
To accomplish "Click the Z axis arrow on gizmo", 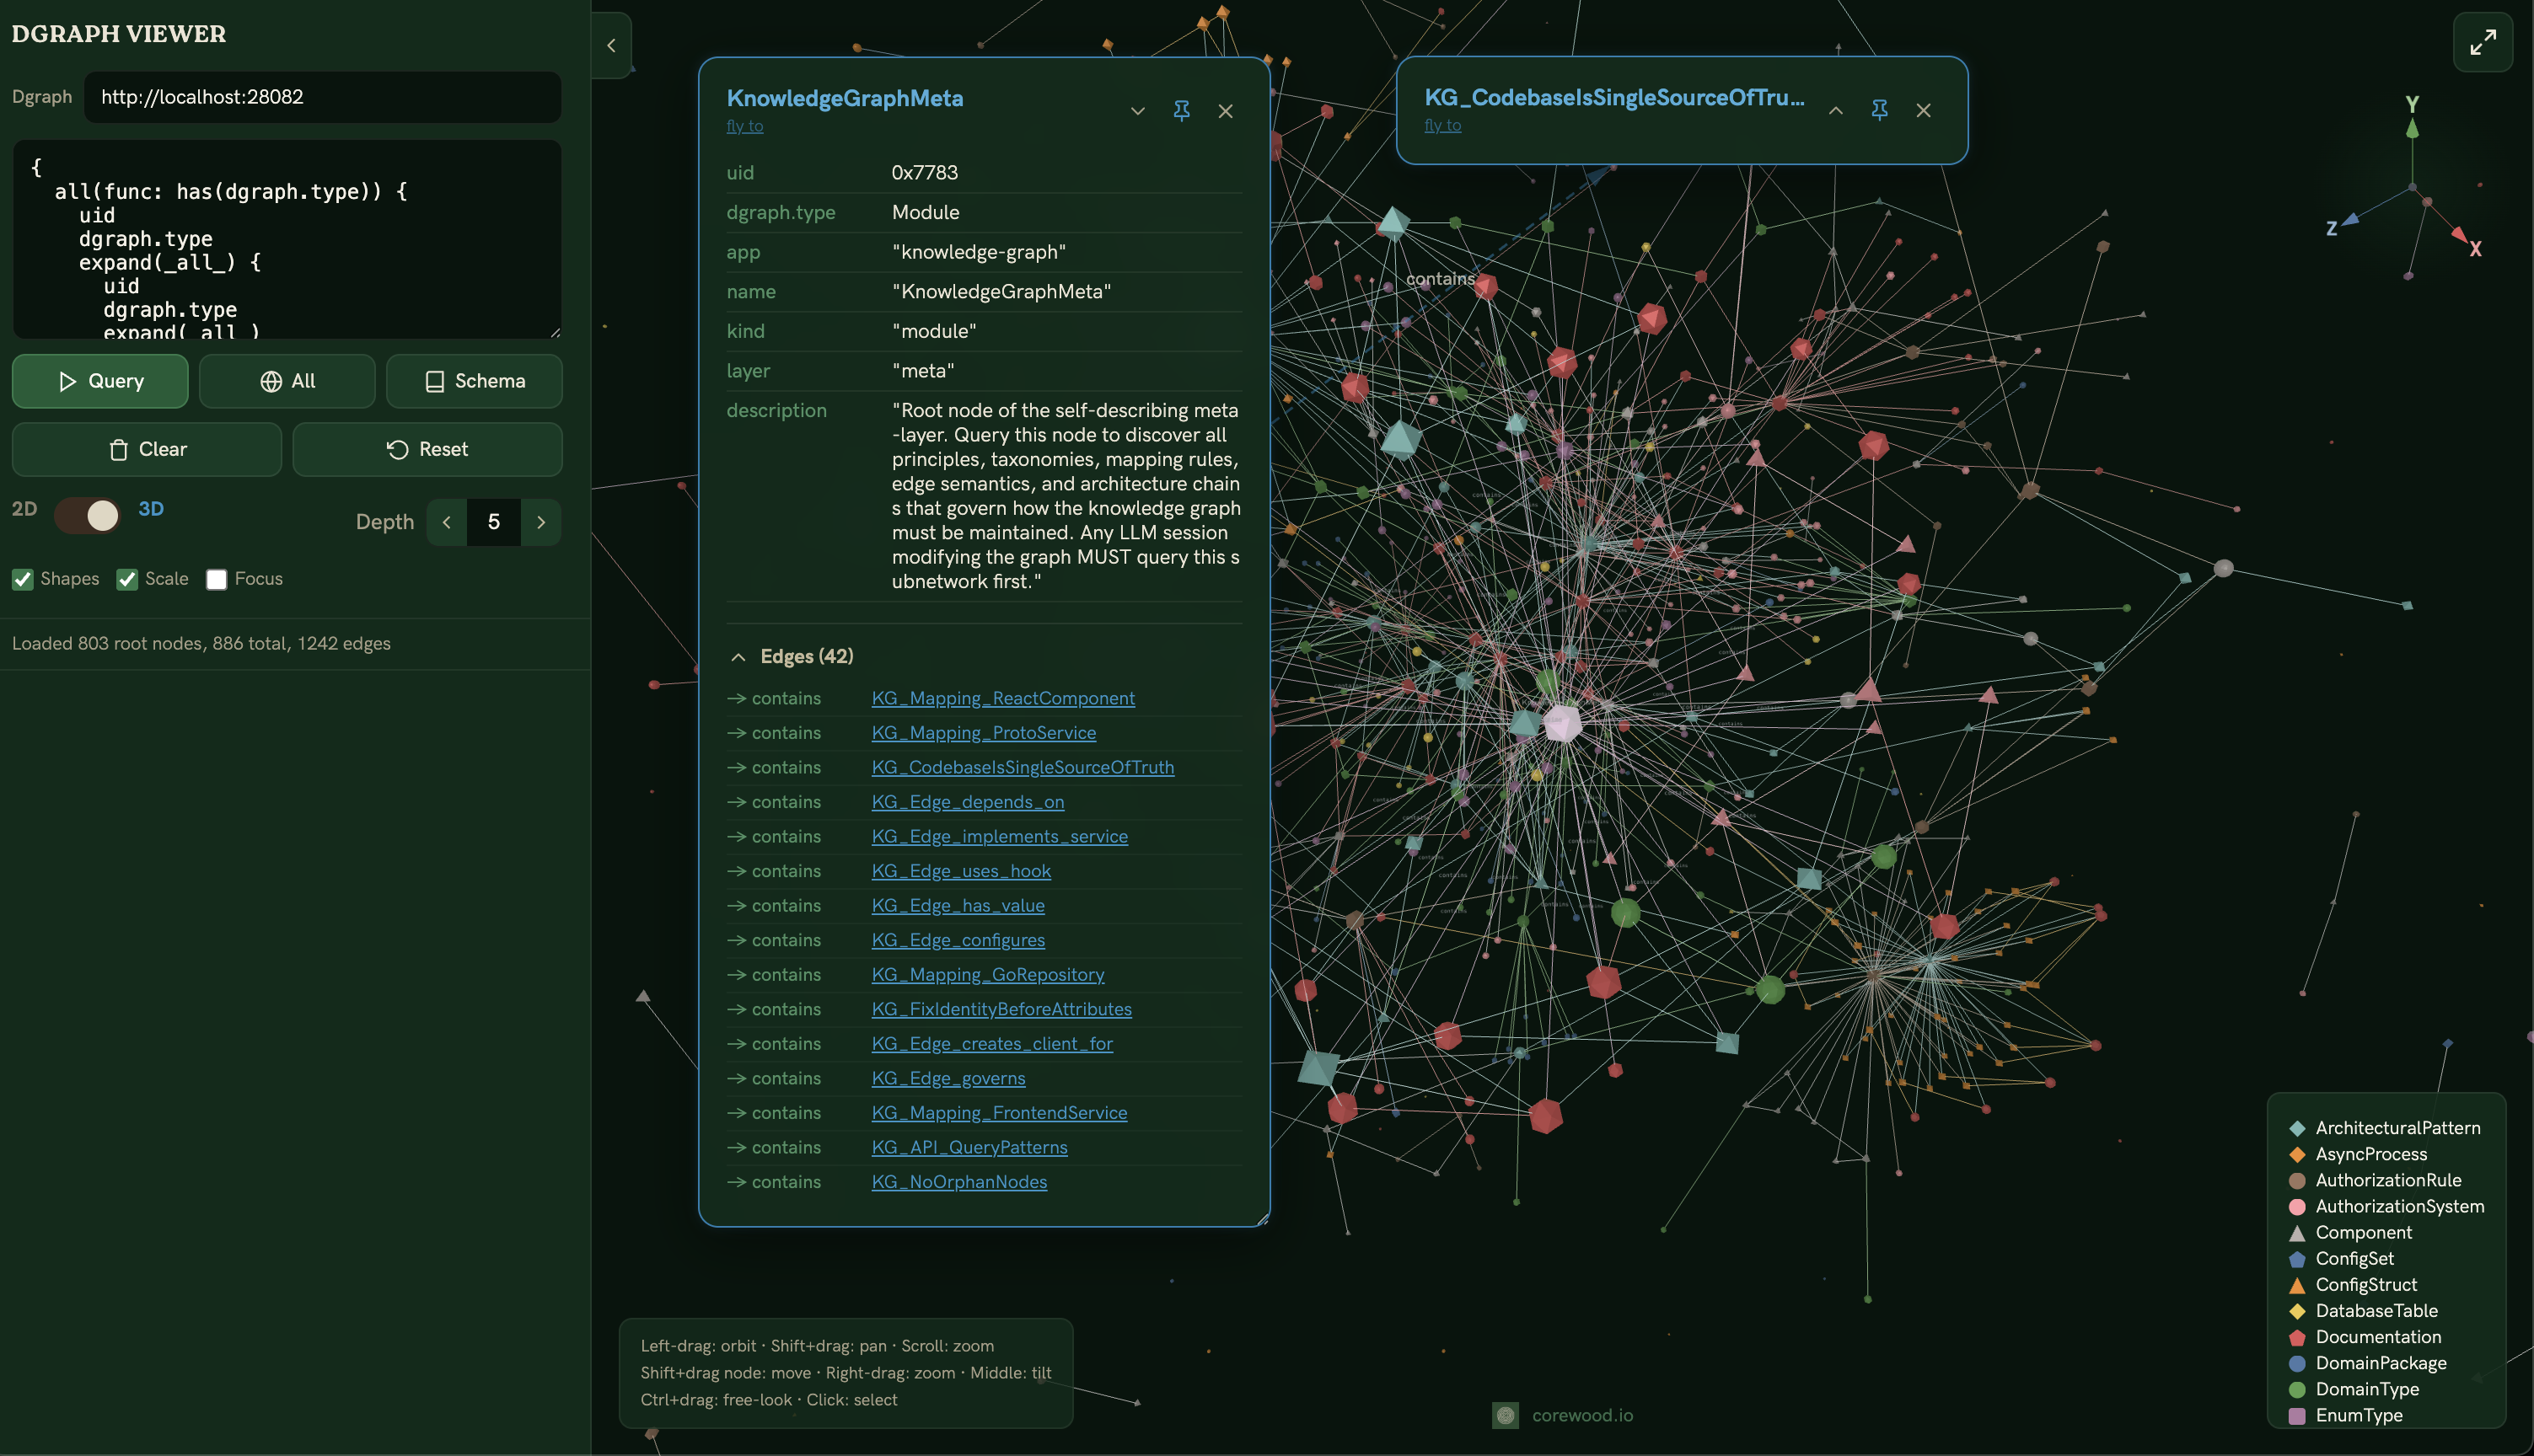I will (x=2351, y=219).
